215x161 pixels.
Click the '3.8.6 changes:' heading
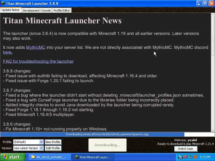click(x=17, y=124)
